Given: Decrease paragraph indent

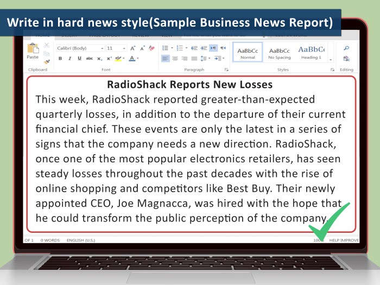Looking at the screenshot, I should pyautogui.click(x=194, y=48).
